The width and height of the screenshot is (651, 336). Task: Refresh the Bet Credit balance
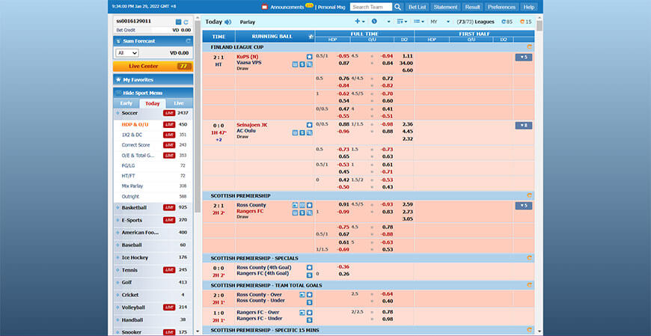[186, 22]
